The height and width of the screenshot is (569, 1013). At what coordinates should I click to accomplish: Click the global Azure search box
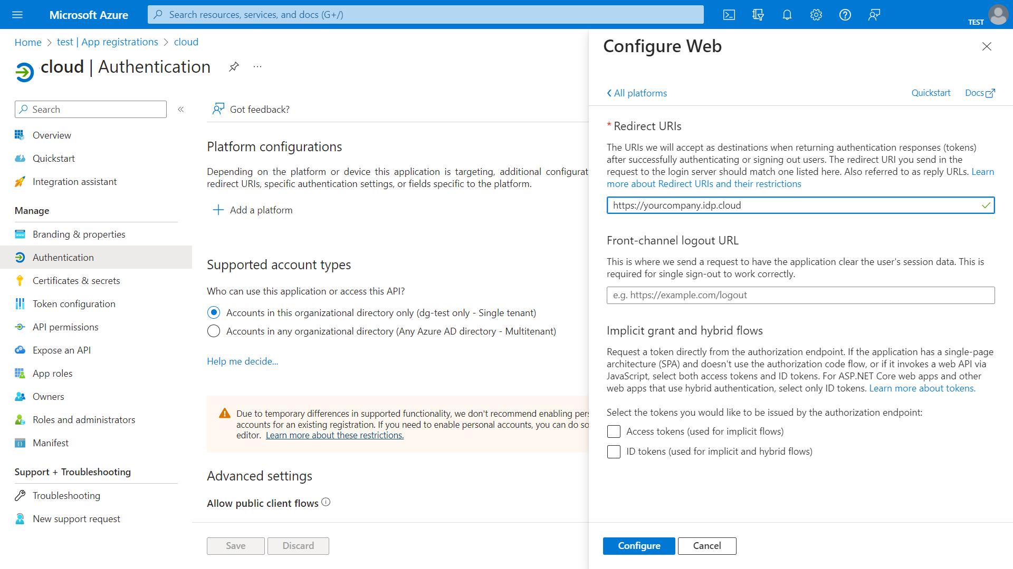point(425,15)
